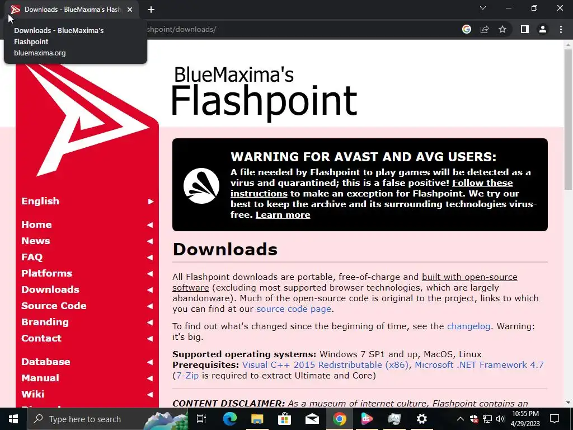Click the taskbar search box
This screenshot has width=573, height=430.
pos(108,419)
